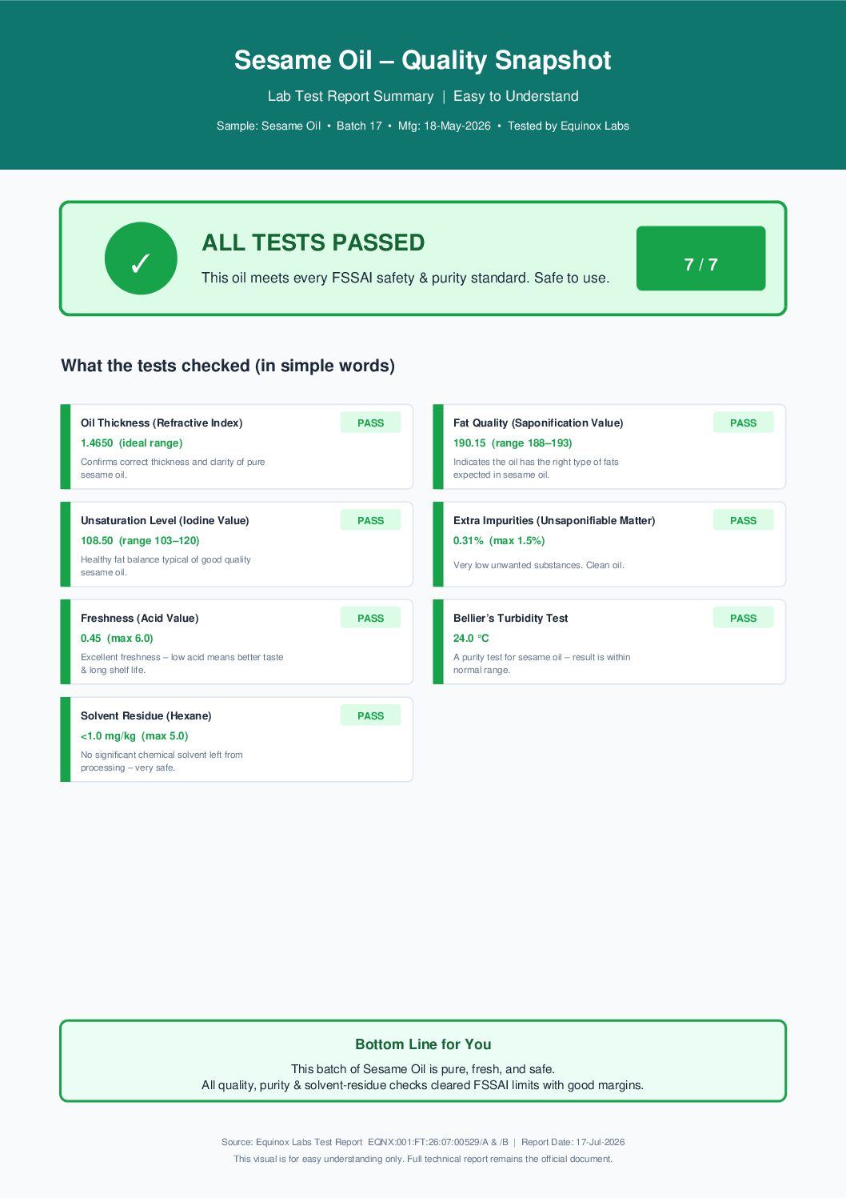Click PASS badge on Unsaturation Level card
Image resolution: width=846 pixels, height=1198 pixels.
[370, 520]
